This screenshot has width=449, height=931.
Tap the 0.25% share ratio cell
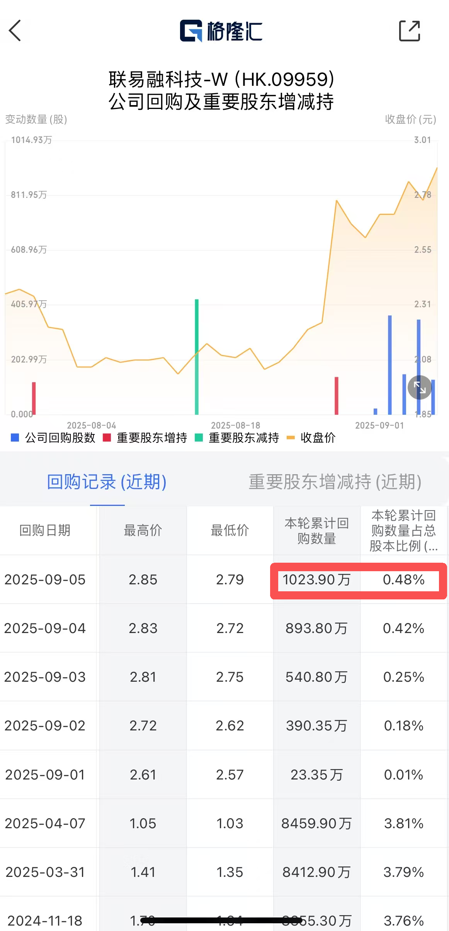[404, 677]
